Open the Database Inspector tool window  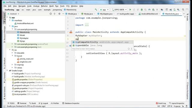(71, 103)
